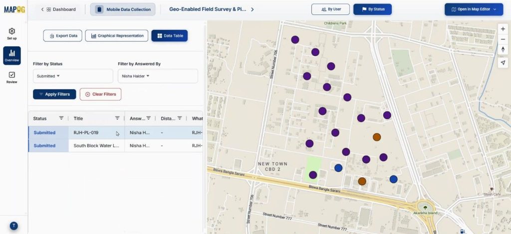Expand the Filter by Answered By dropdown

click(x=158, y=76)
